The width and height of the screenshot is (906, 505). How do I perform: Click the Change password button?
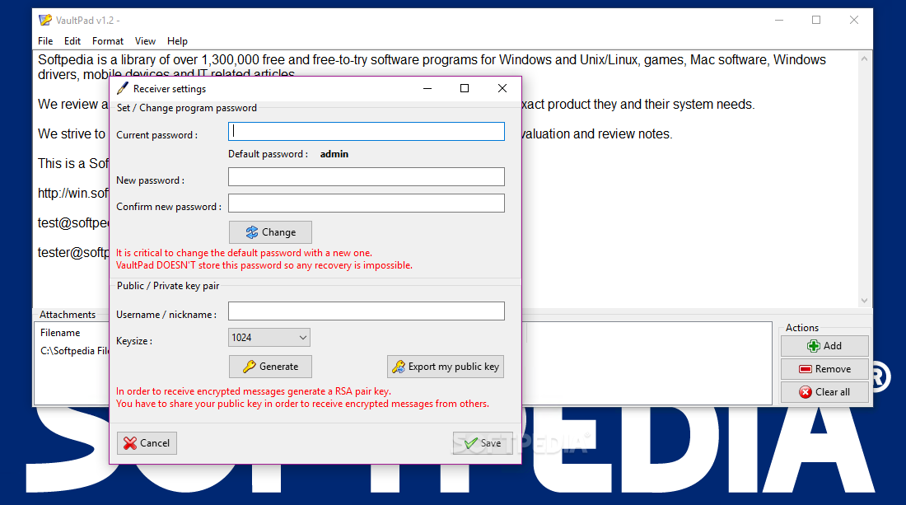[x=270, y=232]
